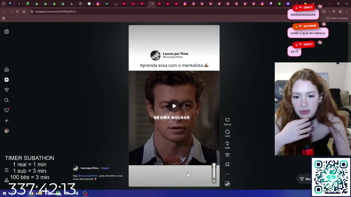This screenshot has width=351, height=197.
Task: Adjust the reel volume slider
Action: 214,171
